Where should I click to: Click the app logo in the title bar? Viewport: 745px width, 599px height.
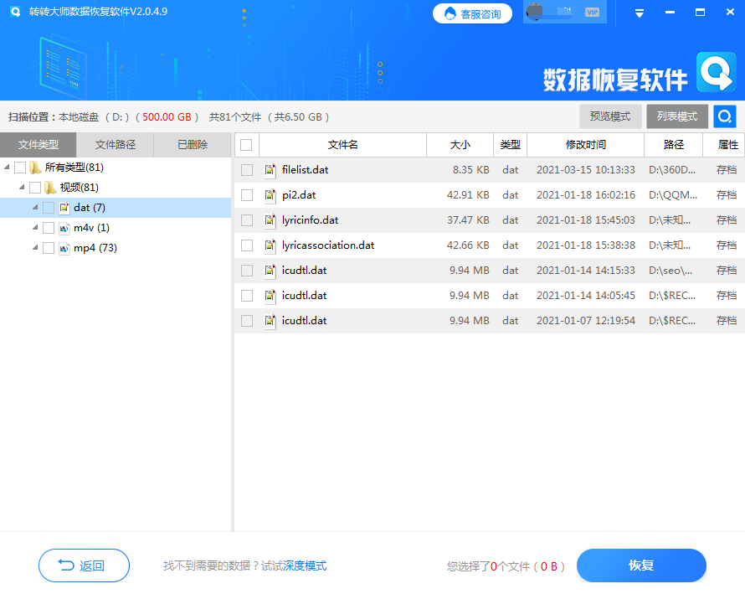point(13,12)
